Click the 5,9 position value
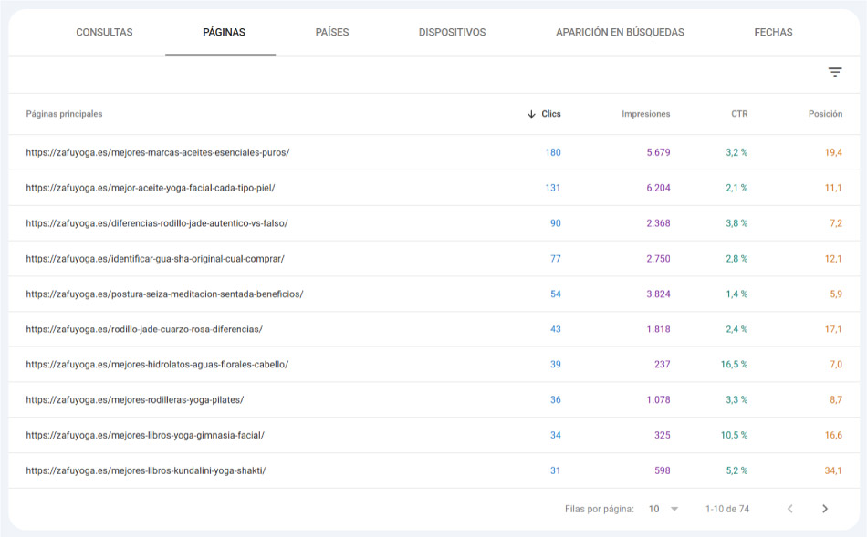Screen dimensions: 867x537 835,294
